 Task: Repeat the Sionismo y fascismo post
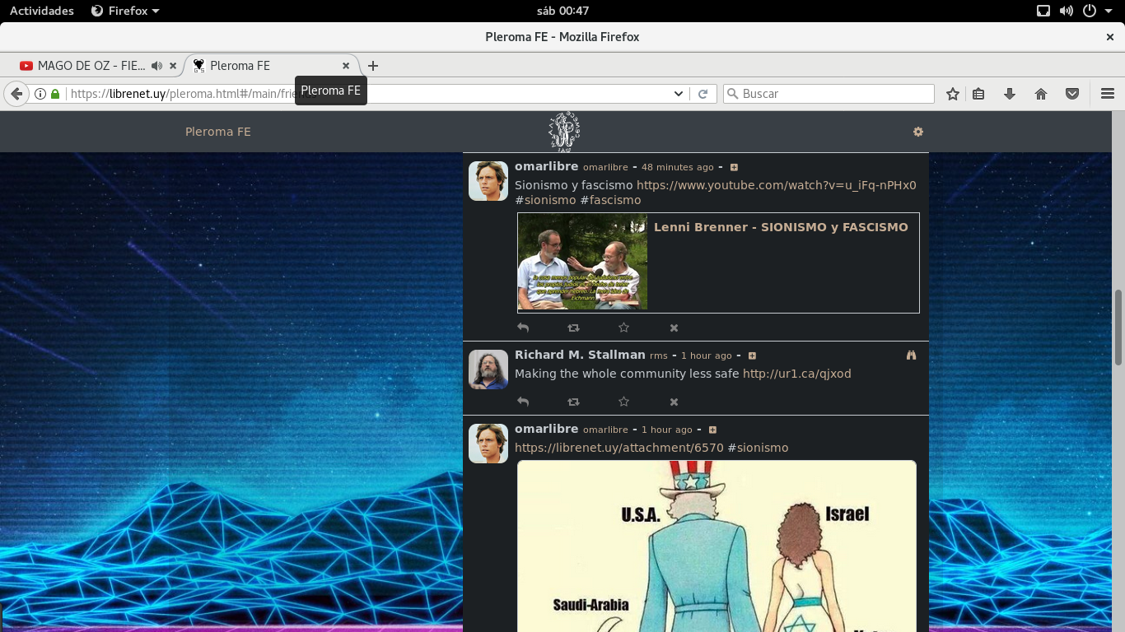pyautogui.click(x=573, y=328)
